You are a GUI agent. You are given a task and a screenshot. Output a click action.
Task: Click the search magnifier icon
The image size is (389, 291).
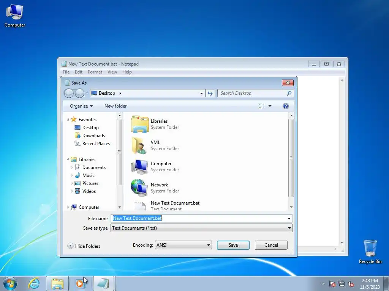click(289, 93)
